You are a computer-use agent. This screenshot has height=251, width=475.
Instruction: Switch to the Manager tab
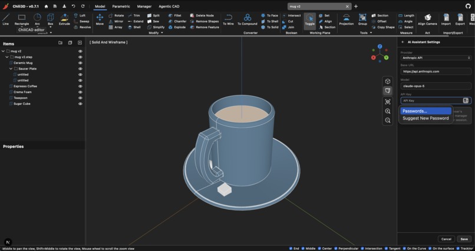[144, 6]
